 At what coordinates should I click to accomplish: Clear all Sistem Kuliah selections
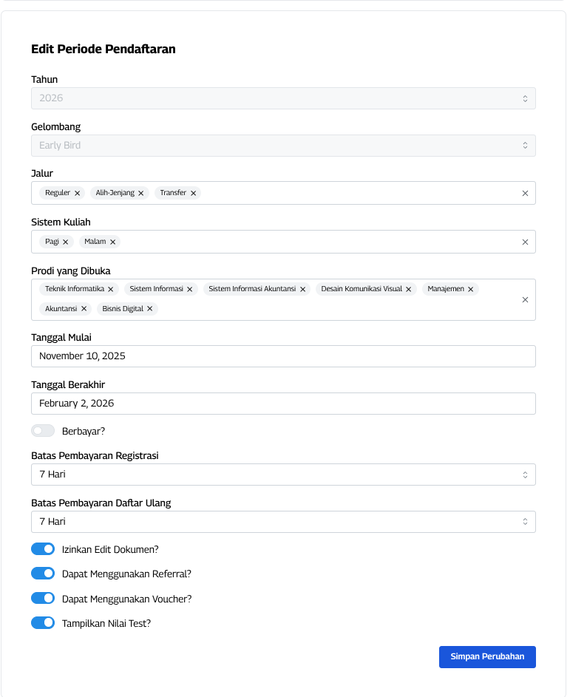[x=525, y=242]
